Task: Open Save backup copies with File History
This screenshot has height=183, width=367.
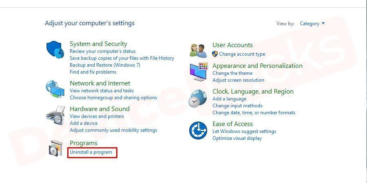Action: 122,58
